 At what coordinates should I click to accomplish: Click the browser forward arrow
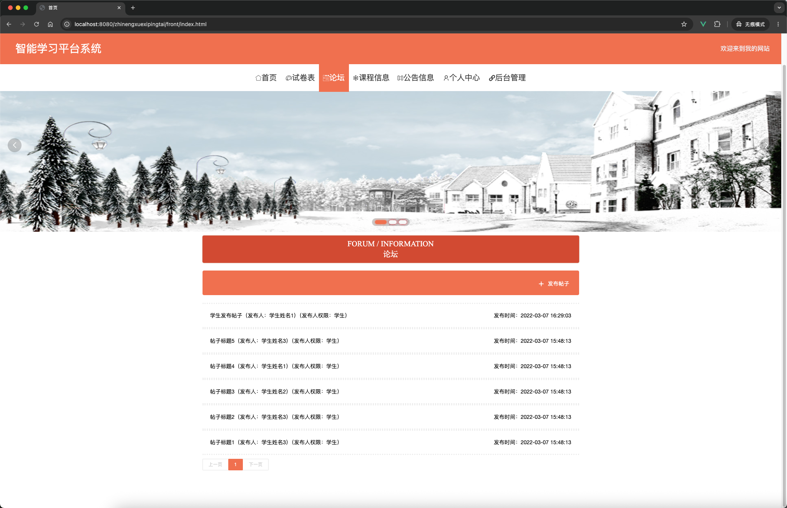[23, 24]
